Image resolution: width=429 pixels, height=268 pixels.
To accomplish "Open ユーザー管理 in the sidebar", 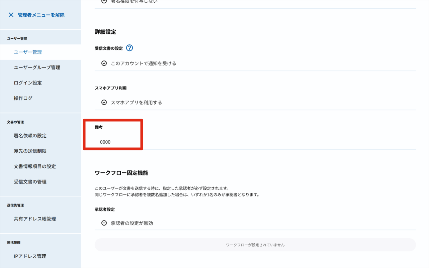I will click(x=28, y=52).
